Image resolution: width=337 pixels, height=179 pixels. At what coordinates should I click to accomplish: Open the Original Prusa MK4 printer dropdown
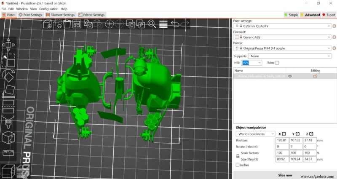[282, 48]
